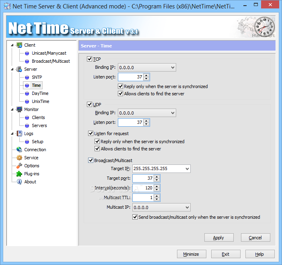
Task: Click the Plug-ins puzzle piece icon
Action: (19, 174)
